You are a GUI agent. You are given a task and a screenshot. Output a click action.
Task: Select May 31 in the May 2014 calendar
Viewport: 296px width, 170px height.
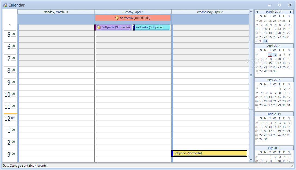coord(289,105)
